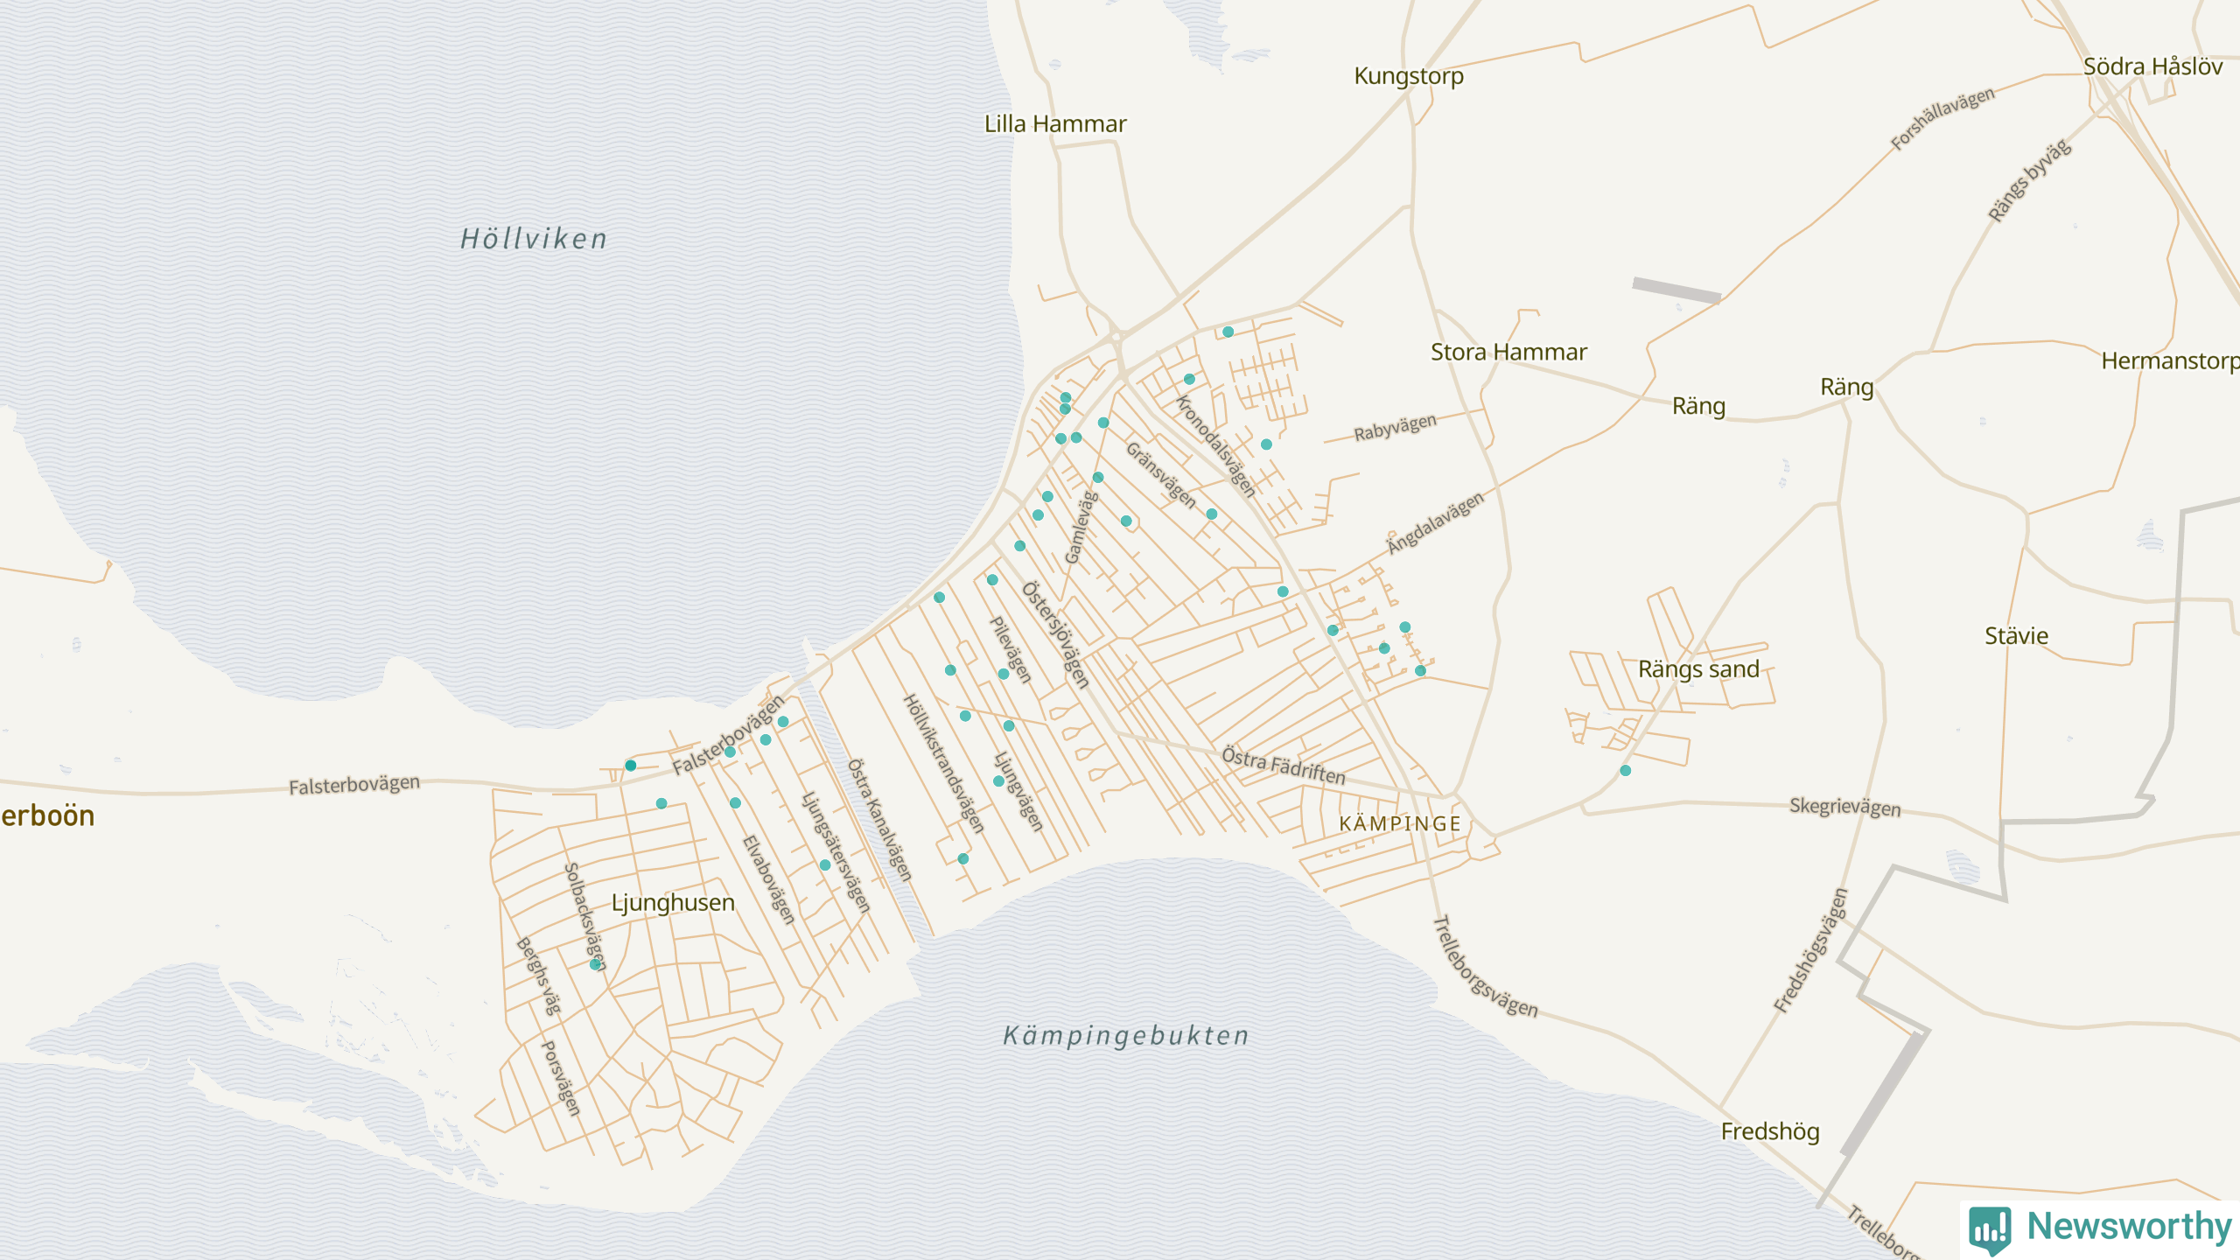Click the Kungstorp place name
2240x1260 pixels.
pyautogui.click(x=1409, y=76)
